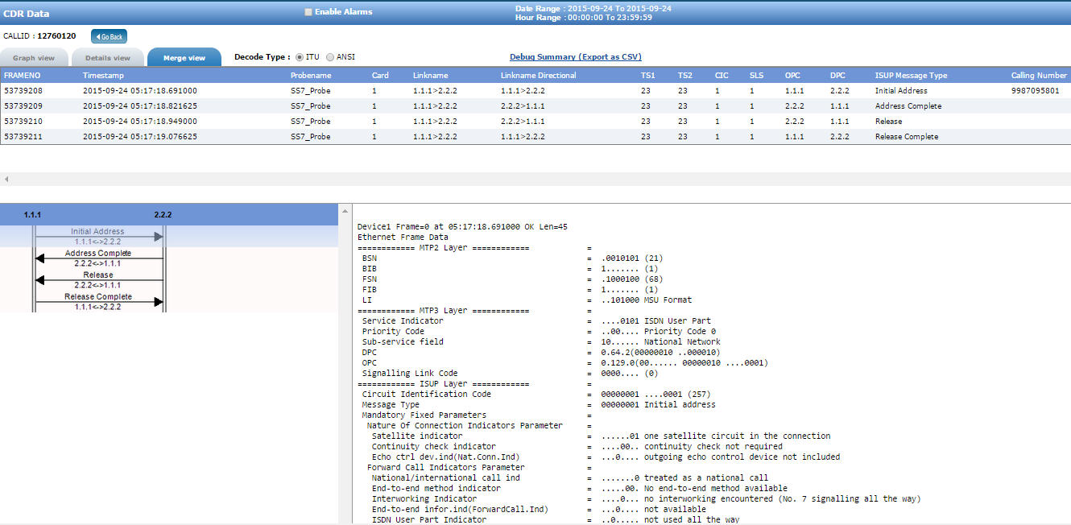The width and height of the screenshot is (1071, 525).
Task: Click the Satellite indicator decode line
Action: pyautogui.click(x=601, y=436)
